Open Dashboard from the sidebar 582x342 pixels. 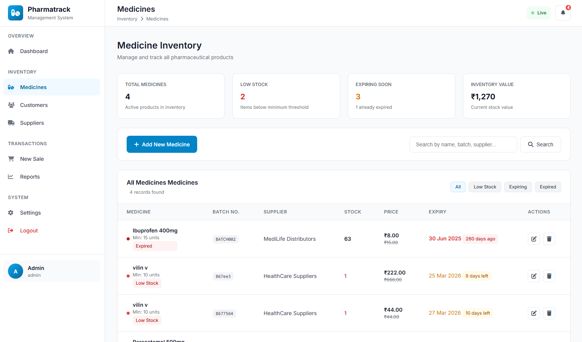coord(34,51)
